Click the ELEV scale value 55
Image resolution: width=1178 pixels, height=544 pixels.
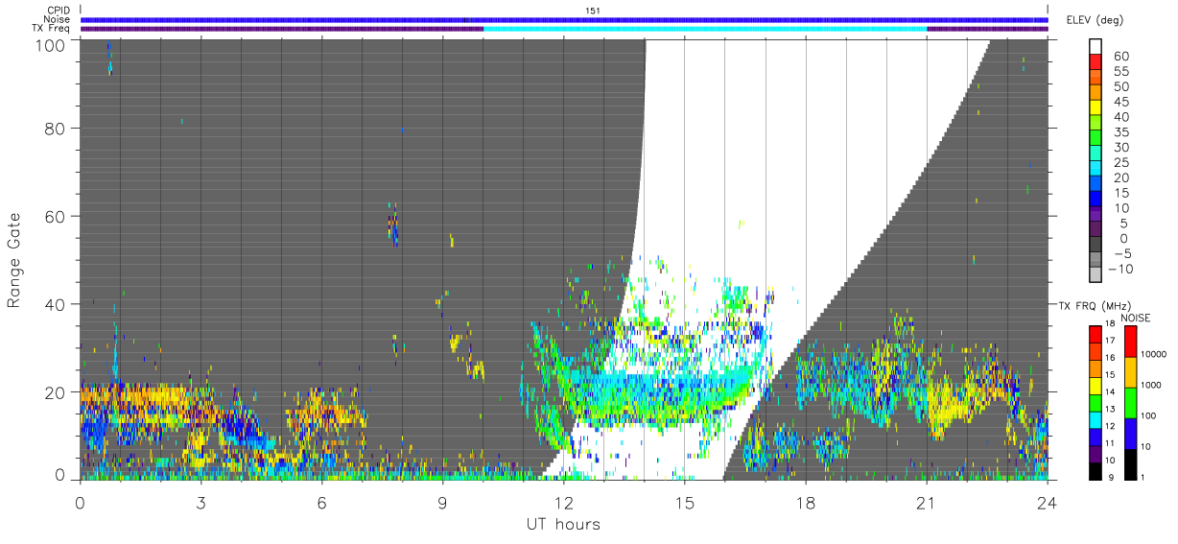point(1120,72)
